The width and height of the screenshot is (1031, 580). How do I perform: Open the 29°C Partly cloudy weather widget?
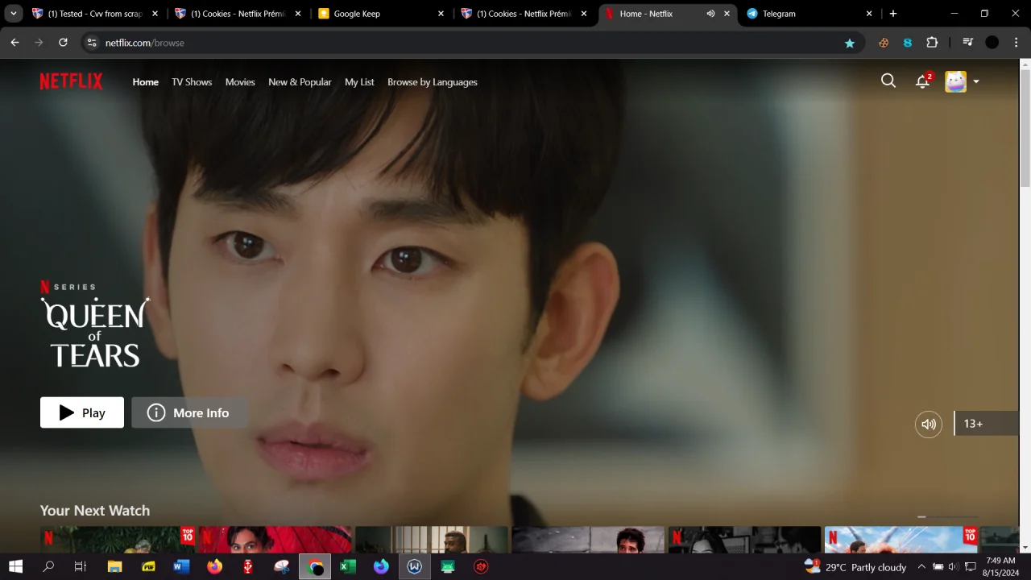coord(855,567)
